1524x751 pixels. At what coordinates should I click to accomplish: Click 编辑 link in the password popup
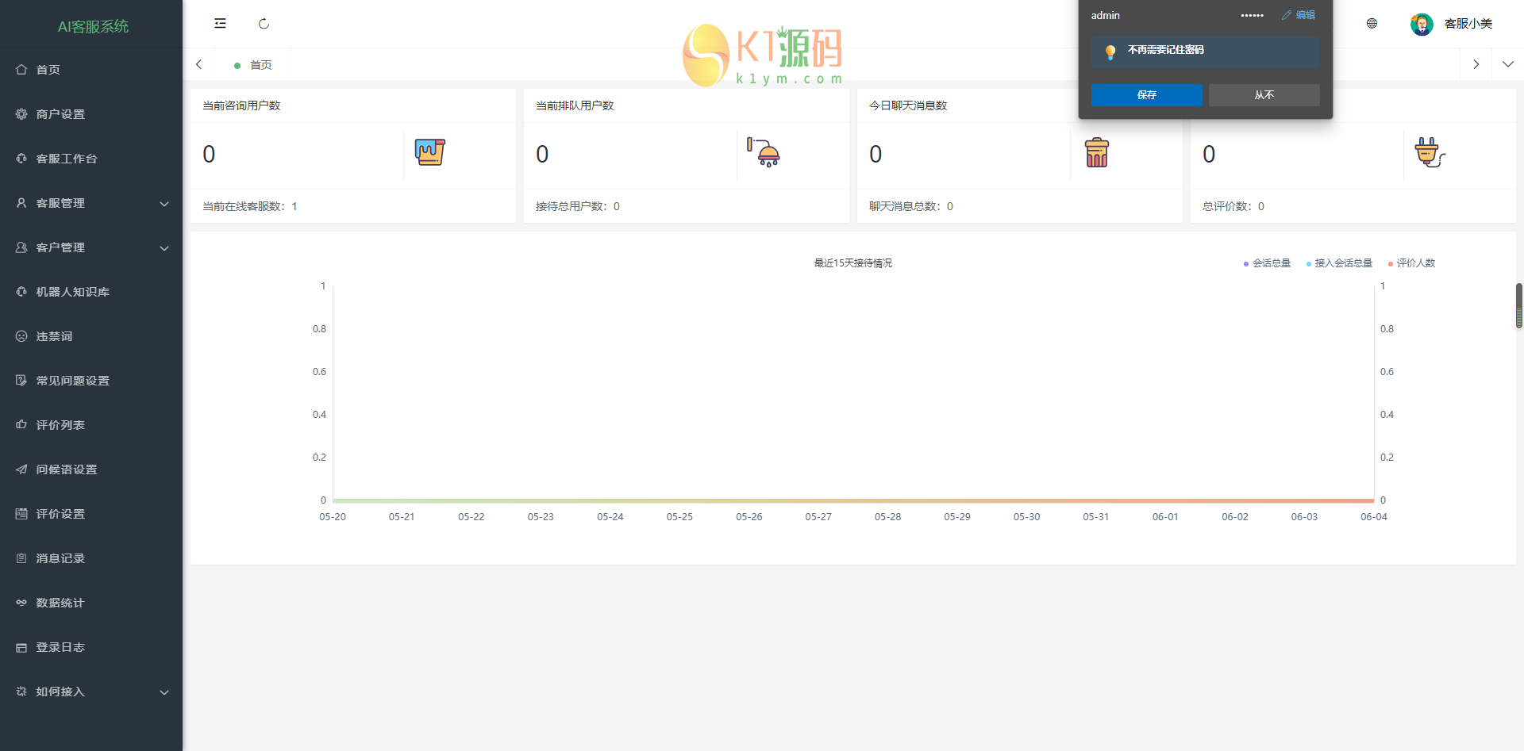pos(1299,15)
